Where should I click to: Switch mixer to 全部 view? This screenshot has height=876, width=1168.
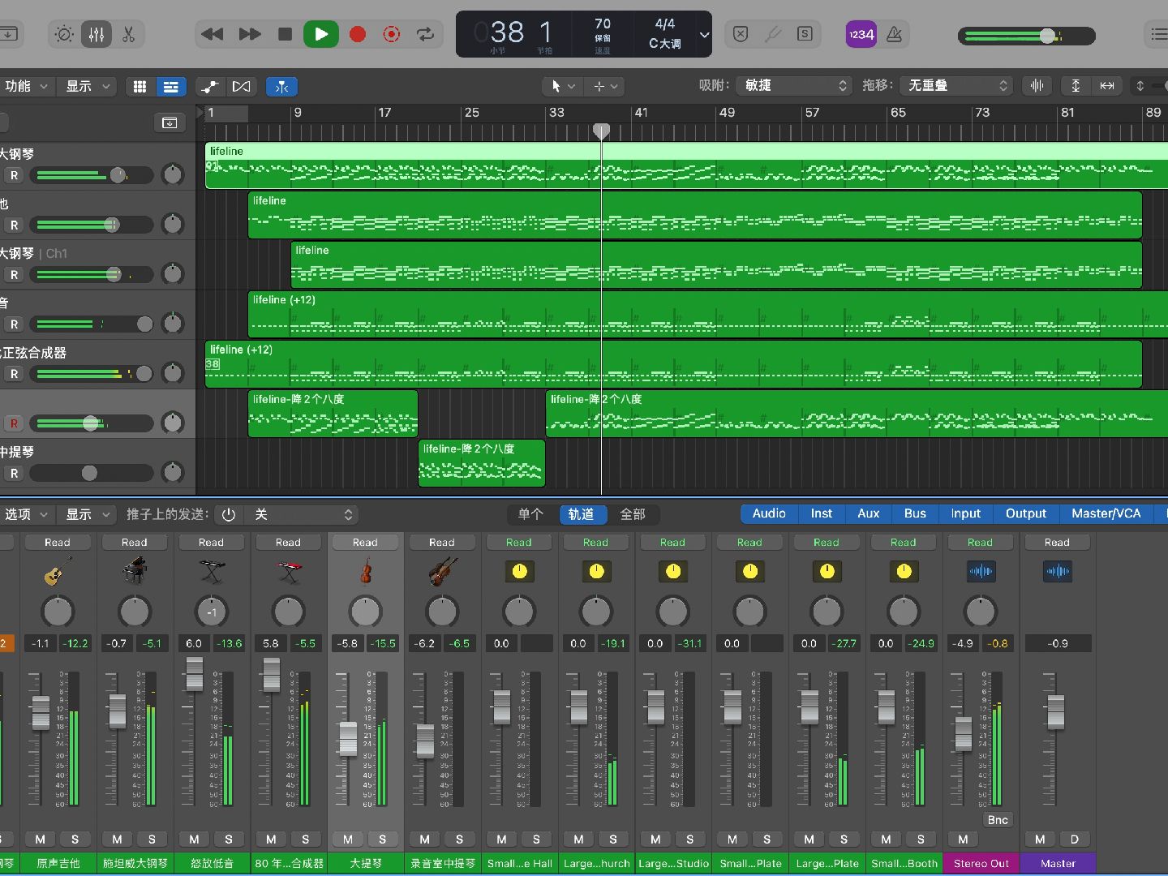(x=633, y=514)
